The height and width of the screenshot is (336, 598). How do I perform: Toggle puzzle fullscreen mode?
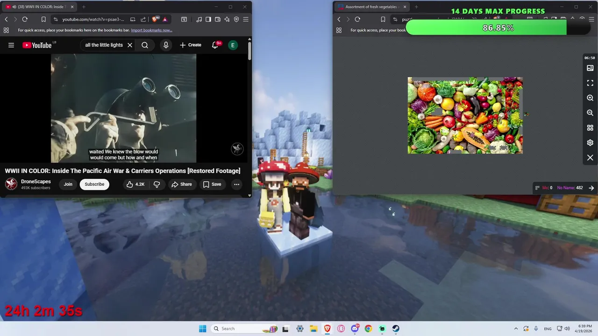pos(590,83)
